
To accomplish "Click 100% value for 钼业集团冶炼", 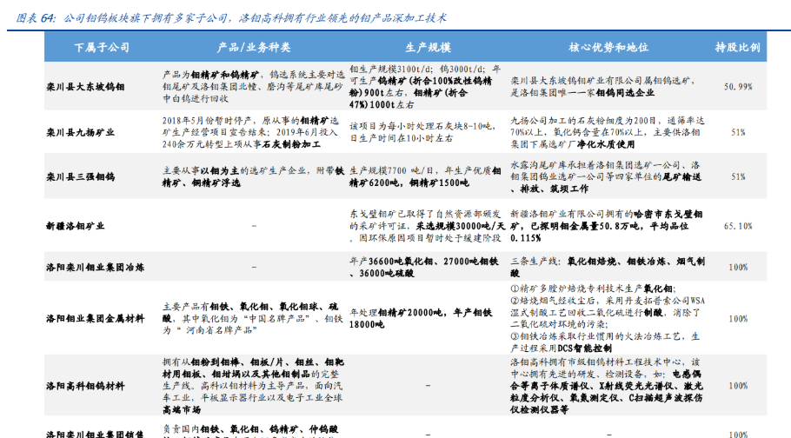I will pos(738,268).
